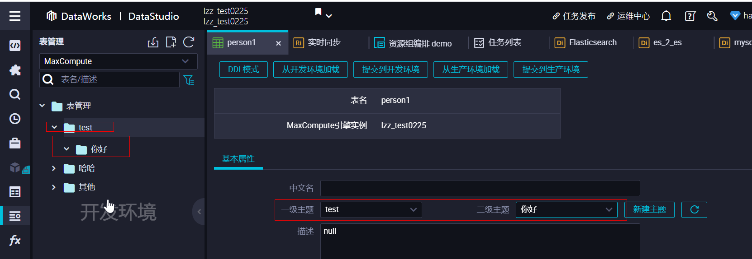Close the person1 tab

tap(278, 43)
